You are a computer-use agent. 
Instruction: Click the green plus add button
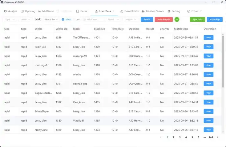tap(177, 19)
